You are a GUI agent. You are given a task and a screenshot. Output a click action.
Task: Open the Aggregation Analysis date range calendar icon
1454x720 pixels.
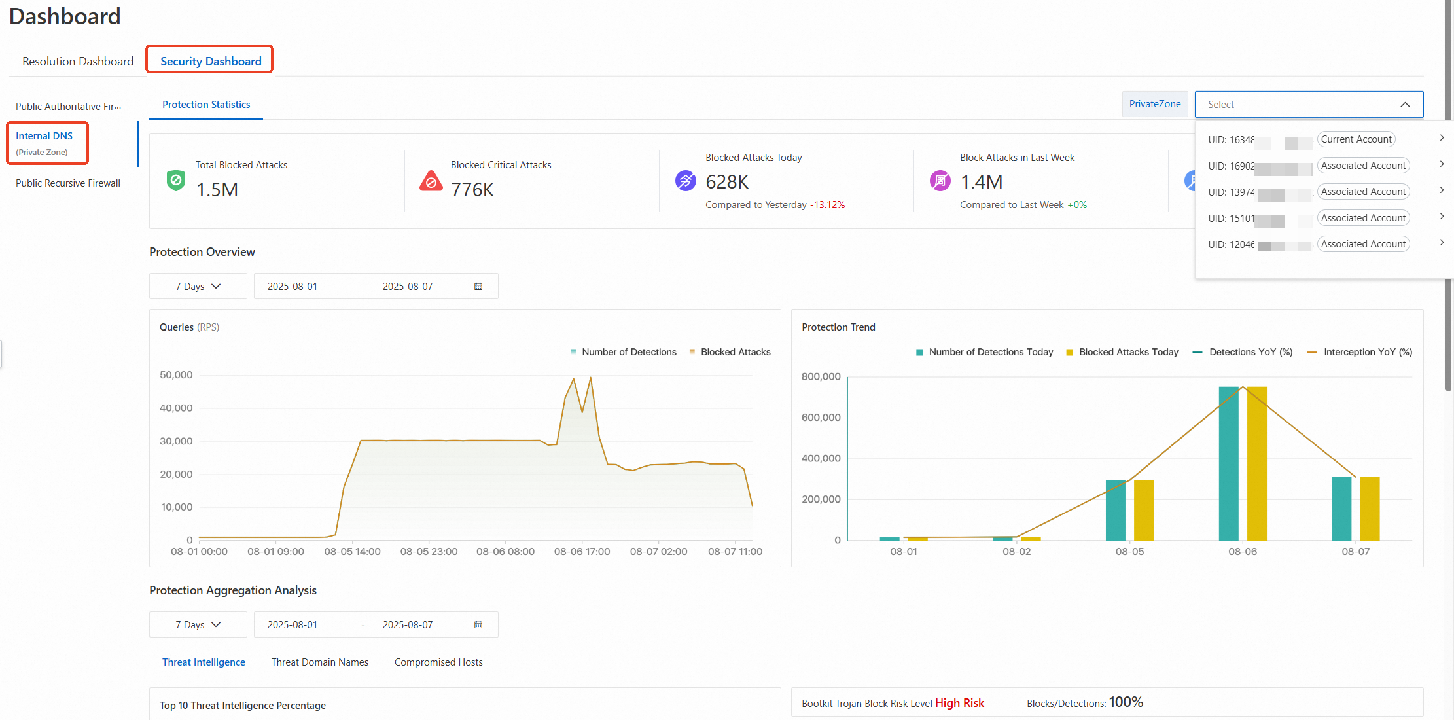pos(478,625)
